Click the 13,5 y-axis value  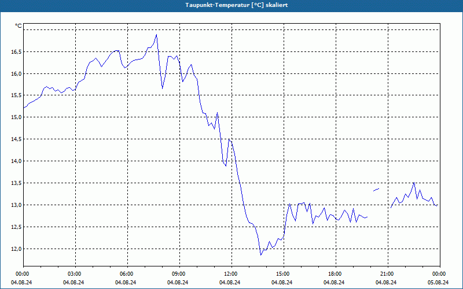click(x=17, y=183)
